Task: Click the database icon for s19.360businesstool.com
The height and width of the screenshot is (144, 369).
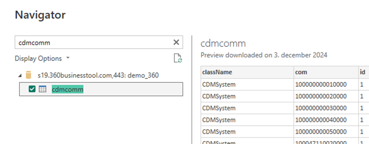Action: 28,76
